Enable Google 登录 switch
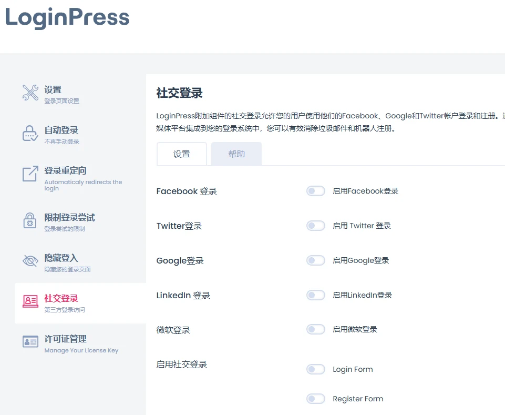Screen dimensions: 505x415 315,260
